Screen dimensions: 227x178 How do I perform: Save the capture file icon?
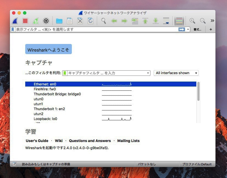[x=70, y=21]
